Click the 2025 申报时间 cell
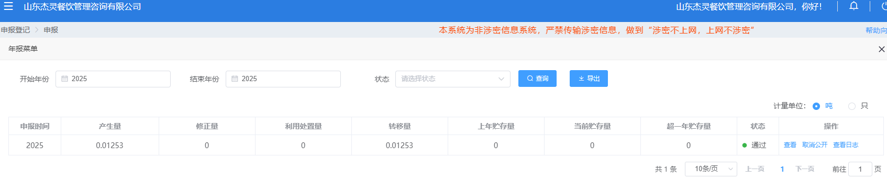This screenshot has height=190, width=887. point(35,146)
